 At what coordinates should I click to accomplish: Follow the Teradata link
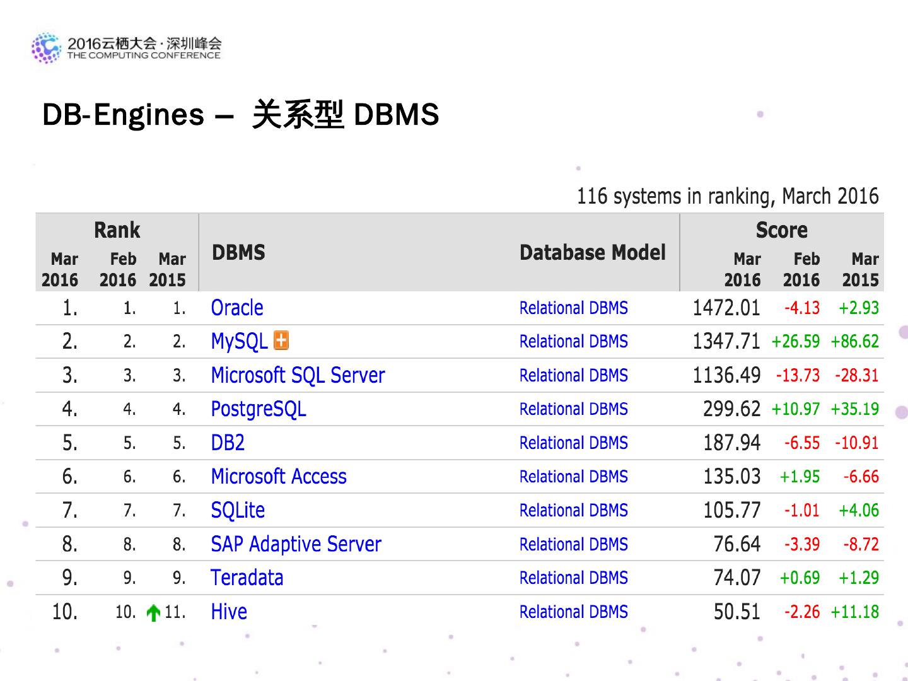point(247,578)
